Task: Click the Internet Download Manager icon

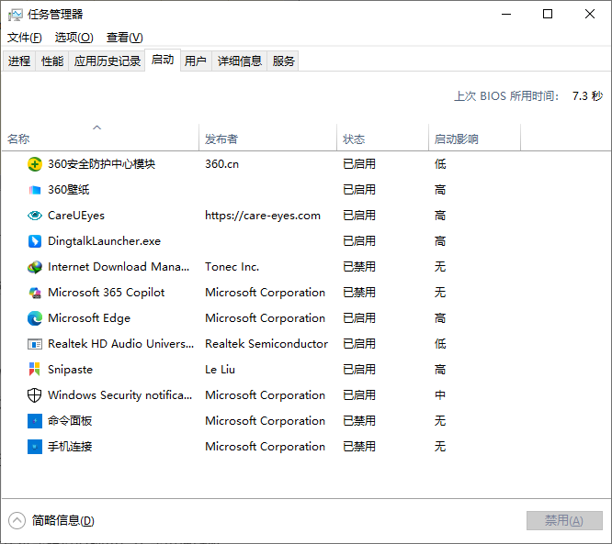Action: (35, 267)
